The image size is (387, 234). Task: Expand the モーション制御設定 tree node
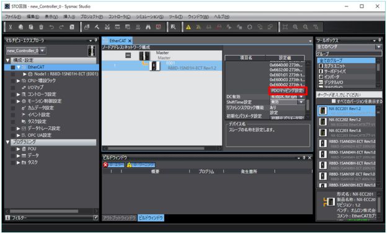pyautogui.click(x=18, y=102)
